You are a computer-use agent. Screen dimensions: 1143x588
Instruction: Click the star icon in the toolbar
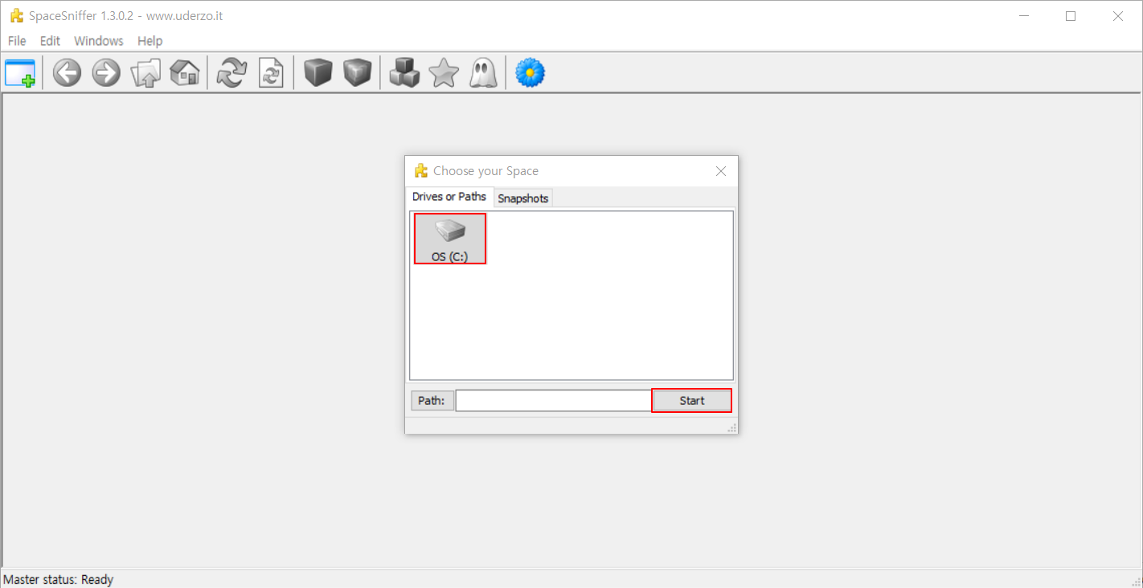pos(444,73)
